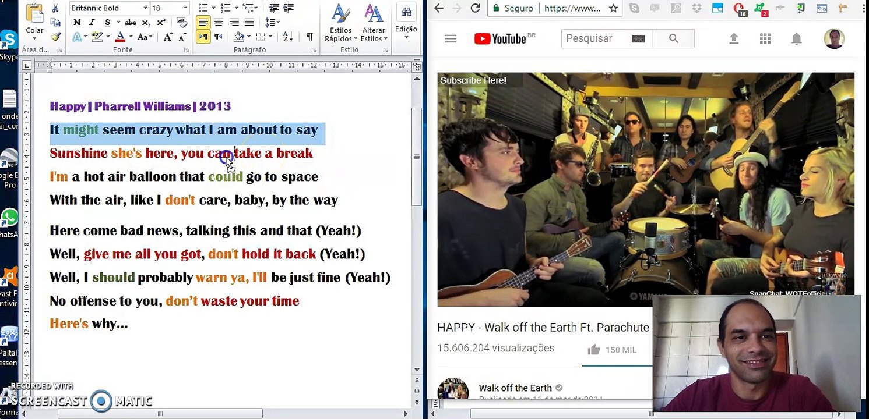This screenshot has height=419, width=869.
Task: Set left-to-right text direction in Word
Action: click(x=203, y=37)
